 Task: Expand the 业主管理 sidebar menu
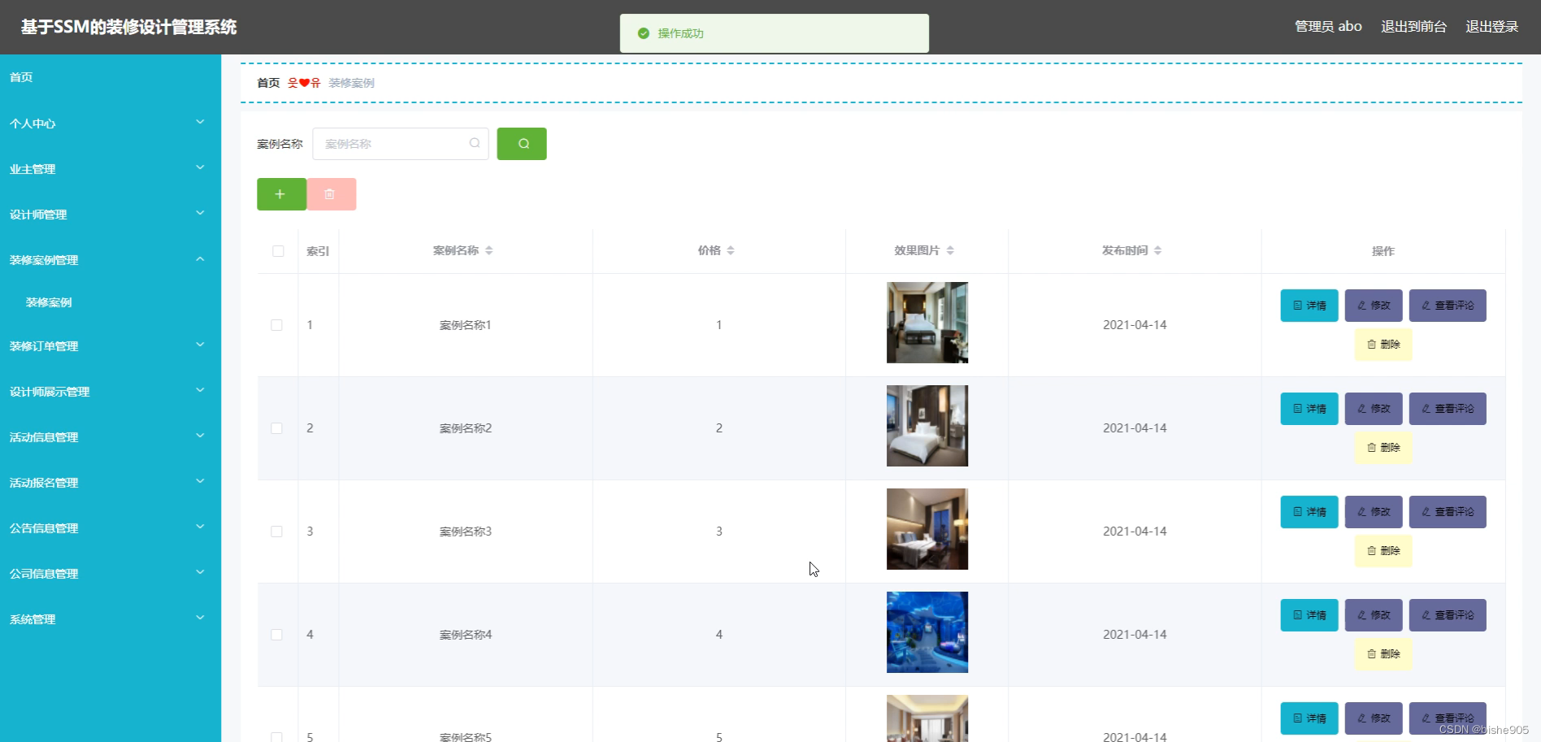[111, 169]
